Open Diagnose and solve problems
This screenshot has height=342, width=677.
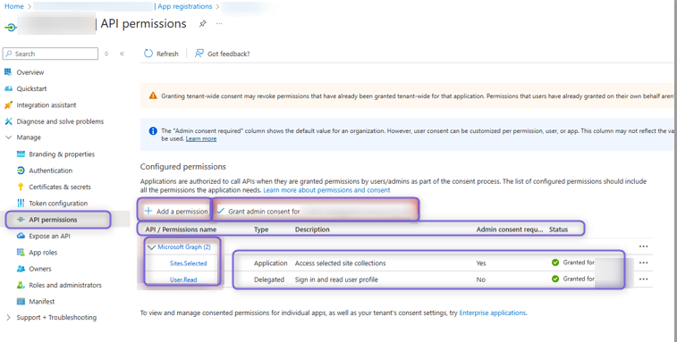coord(60,121)
